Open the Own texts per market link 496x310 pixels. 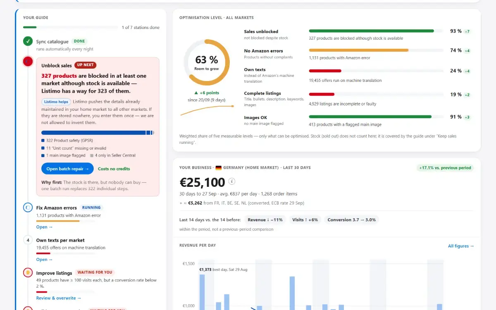(44, 260)
